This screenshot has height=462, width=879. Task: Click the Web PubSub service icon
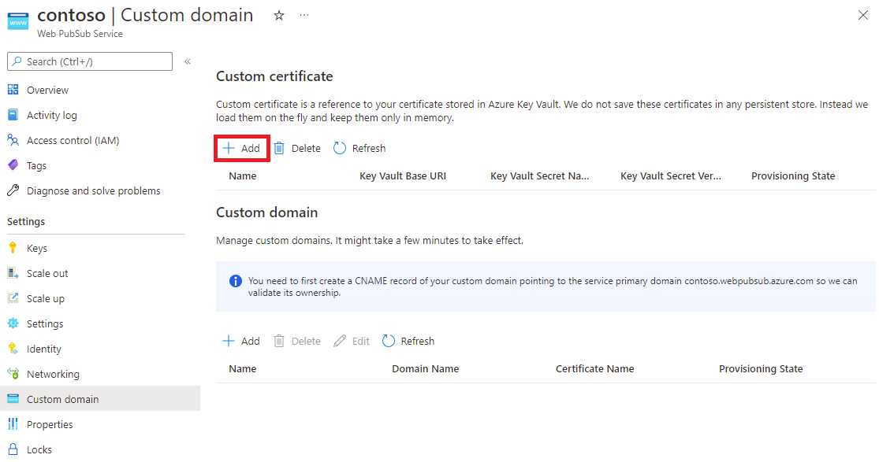pyautogui.click(x=18, y=21)
